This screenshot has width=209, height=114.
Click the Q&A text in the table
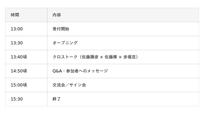[57, 71]
